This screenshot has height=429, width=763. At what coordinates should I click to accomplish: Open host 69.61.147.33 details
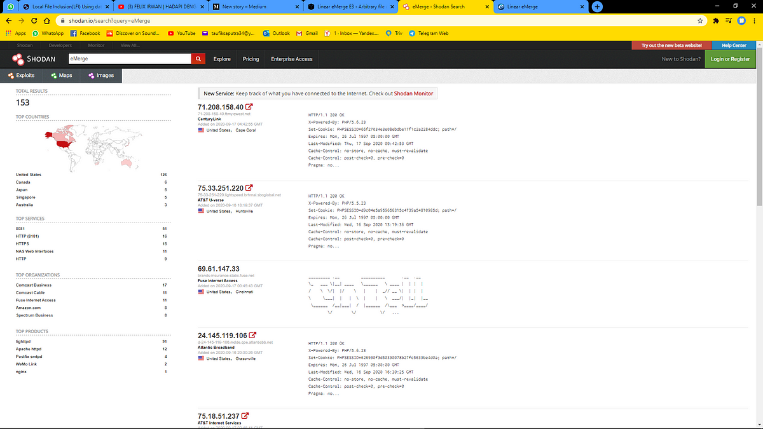[219, 269]
